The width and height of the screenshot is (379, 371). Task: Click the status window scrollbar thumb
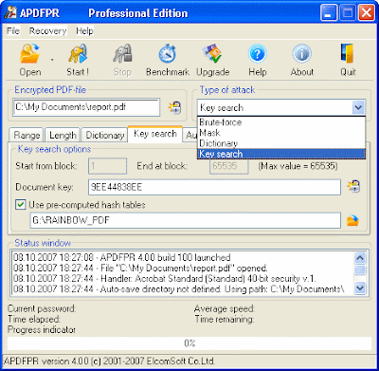tap(360, 270)
